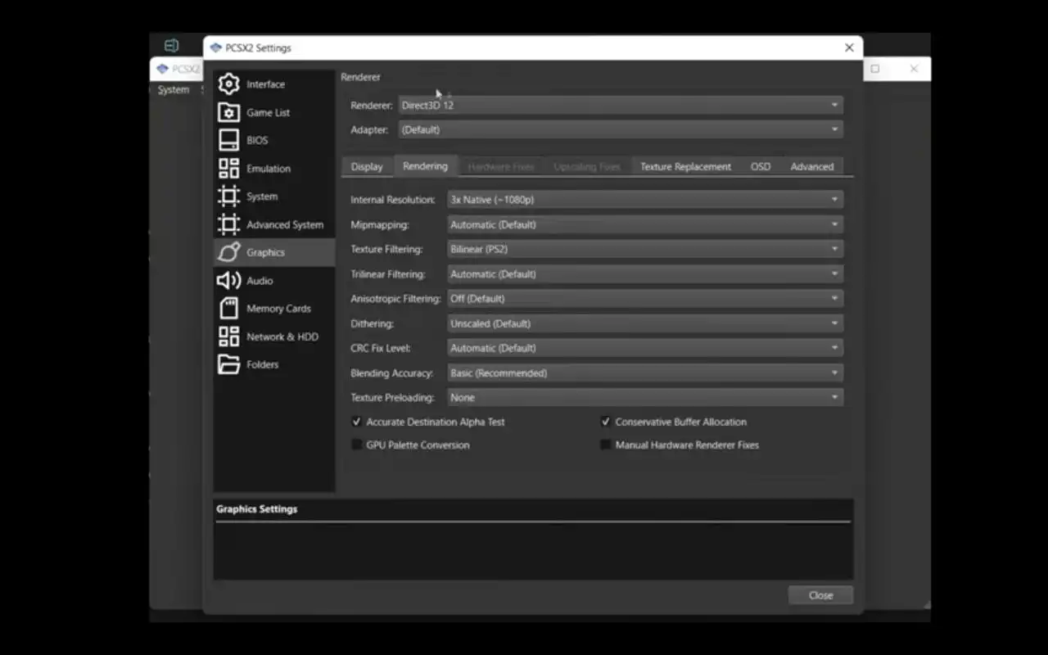Click the greyed Upscaling Fixes tab

(587, 166)
